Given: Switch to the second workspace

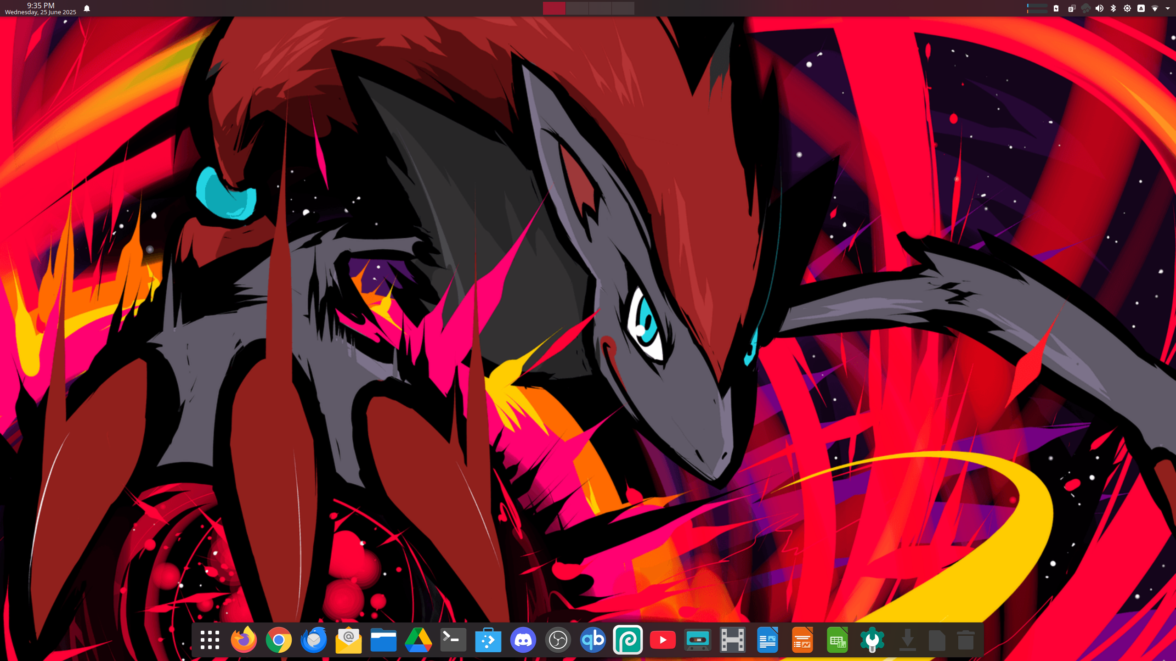Looking at the screenshot, I should tap(577, 8).
